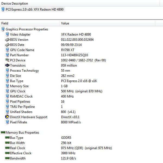
Task: Click the icon beside GPU Clock
Action: click(x=7, y=91)
